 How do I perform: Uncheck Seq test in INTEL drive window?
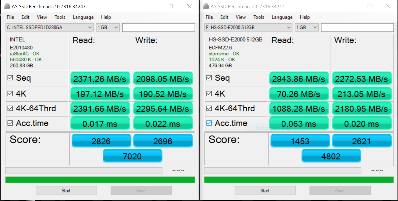10,78
